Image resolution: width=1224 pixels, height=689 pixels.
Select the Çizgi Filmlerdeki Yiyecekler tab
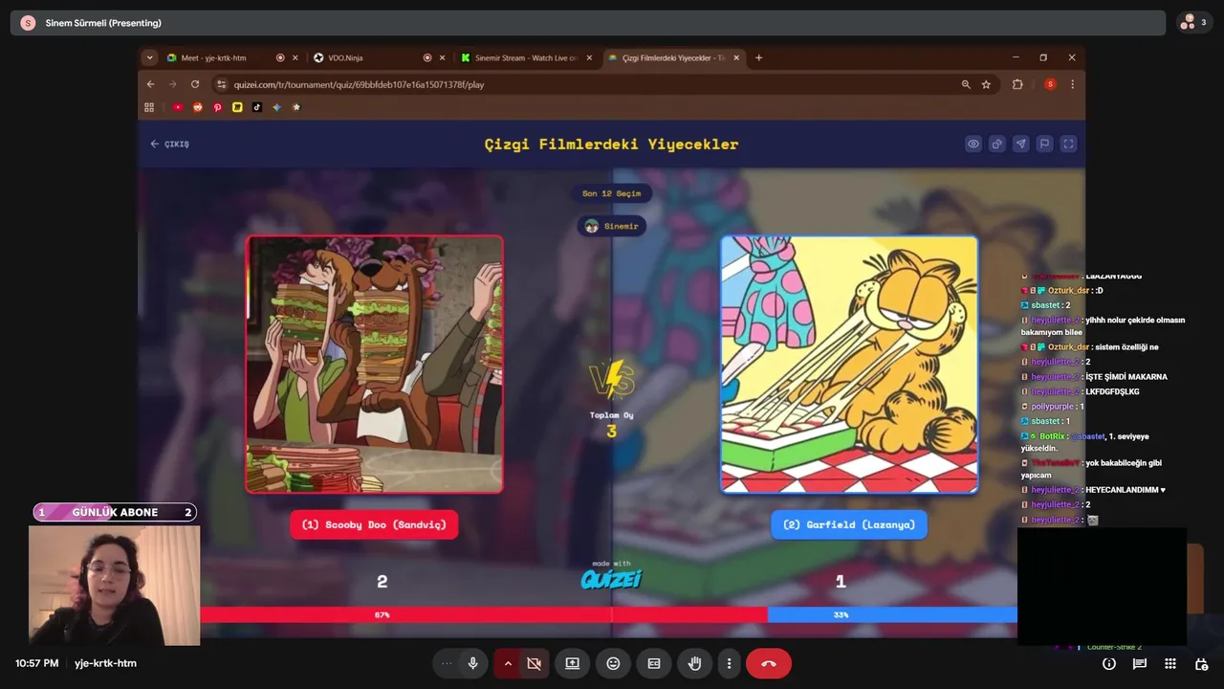pyautogui.click(x=674, y=57)
